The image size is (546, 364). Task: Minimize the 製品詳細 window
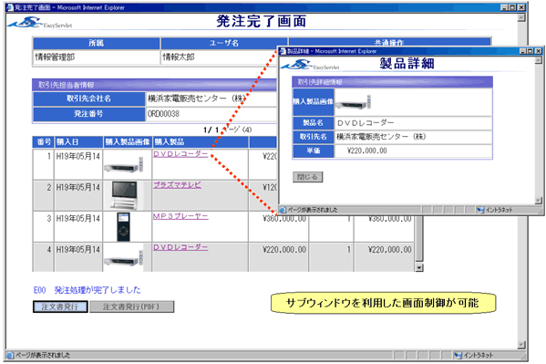click(x=522, y=51)
